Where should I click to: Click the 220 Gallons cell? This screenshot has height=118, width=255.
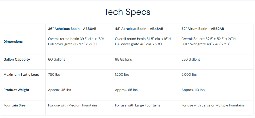(191, 60)
